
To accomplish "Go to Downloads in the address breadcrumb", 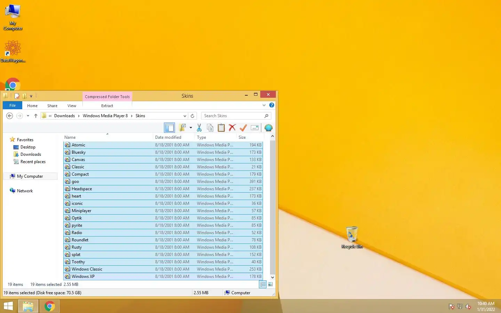I will (64, 116).
